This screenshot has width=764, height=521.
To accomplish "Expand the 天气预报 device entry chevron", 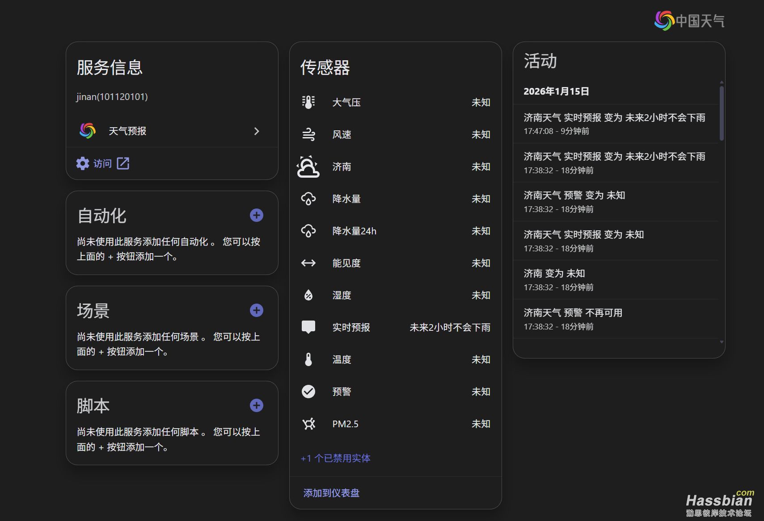I will (256, 131).
